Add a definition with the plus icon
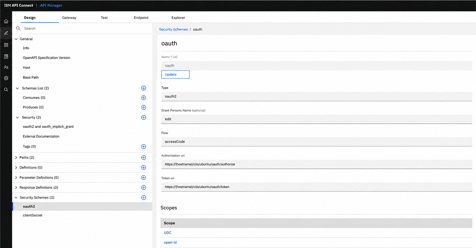 (143, 168)
